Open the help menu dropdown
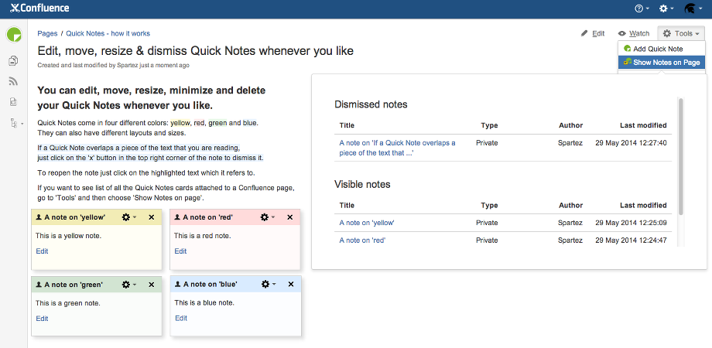Image resolution: width=712 pixels, height=348 pixels. (641, 9)
